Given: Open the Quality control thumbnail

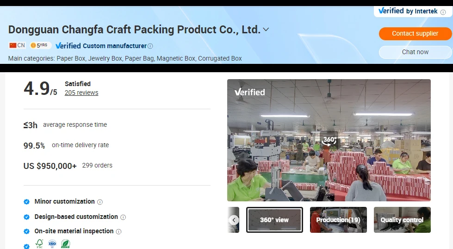Looking at the screenshot, I should click(x=402, y=220).
